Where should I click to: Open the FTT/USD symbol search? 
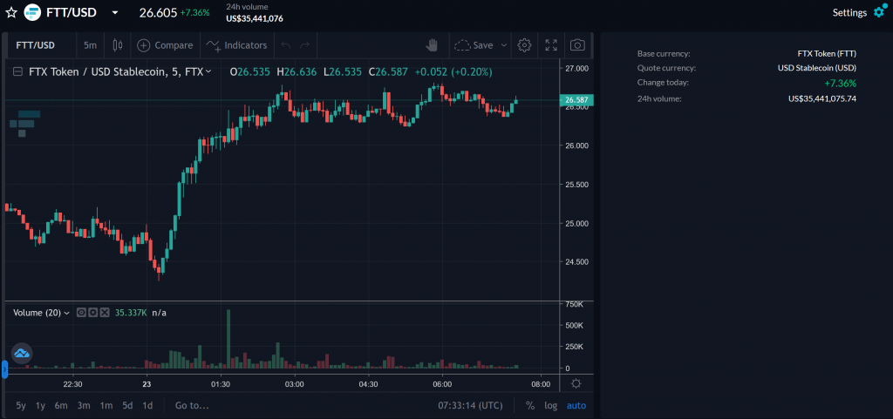tap(35, 45)
